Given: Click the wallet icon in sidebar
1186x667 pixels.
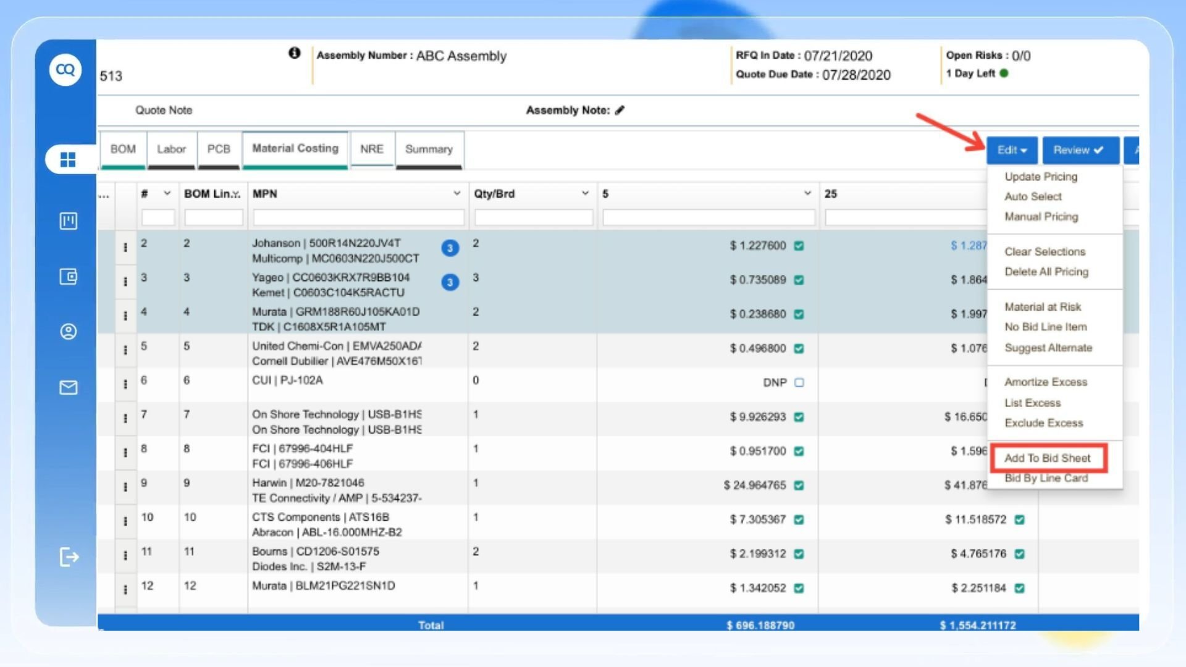Looking at the screenshot, I should click(68, 276).
